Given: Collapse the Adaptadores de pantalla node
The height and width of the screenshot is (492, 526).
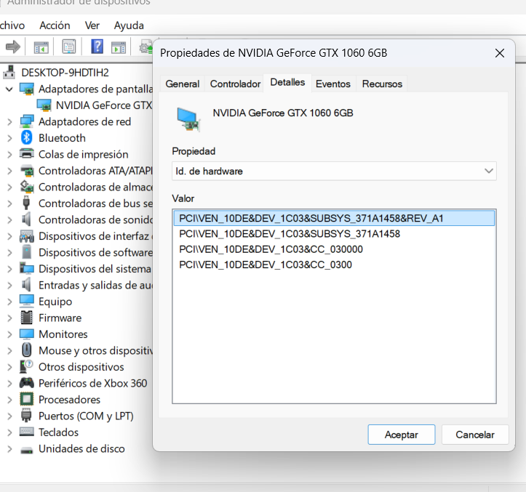Looking at the screenshot, I should coord(9,89).
